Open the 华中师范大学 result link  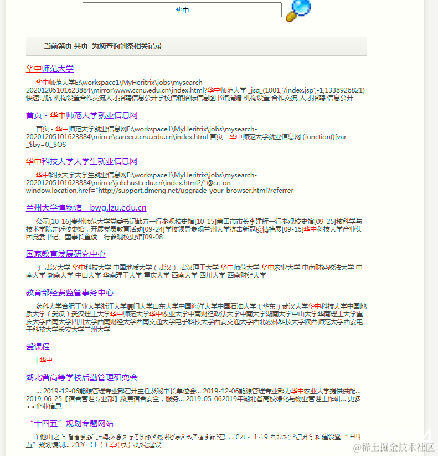(x=50, y=69)
